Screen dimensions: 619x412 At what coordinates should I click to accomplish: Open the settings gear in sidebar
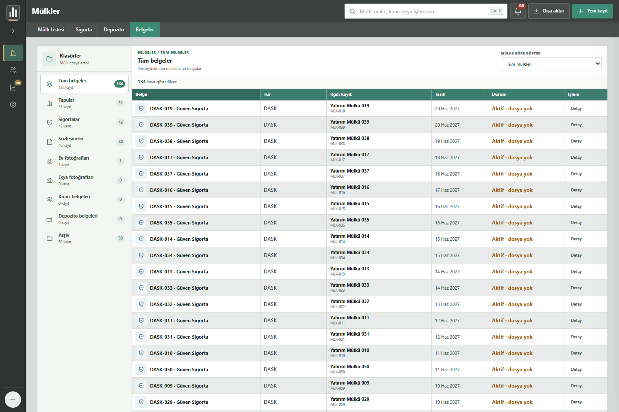(x=13, y=104)
